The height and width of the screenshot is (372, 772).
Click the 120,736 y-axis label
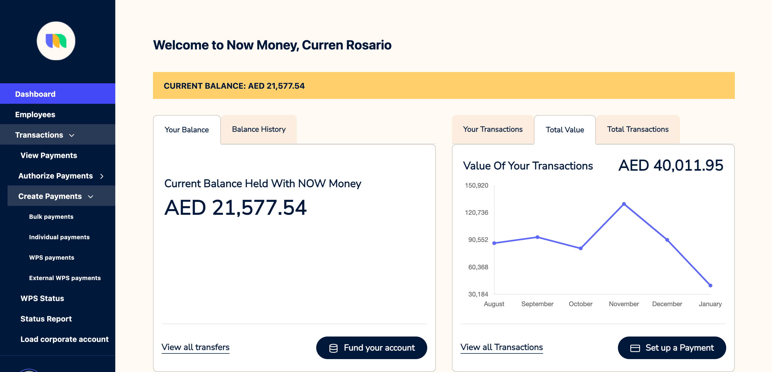[x=477, y=213]
